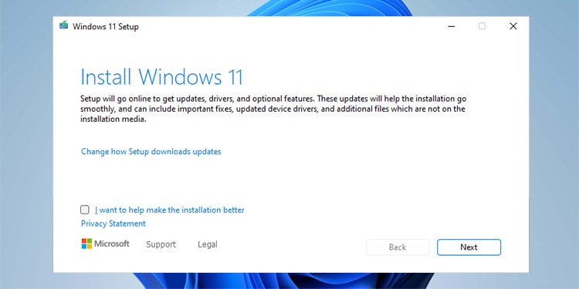This screenshot has width=579, height=289.
Task: Click the Legal link
Action: tap(208, 244)
